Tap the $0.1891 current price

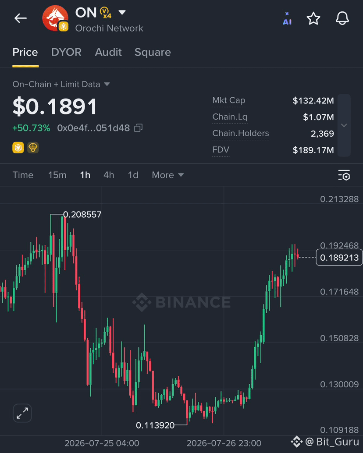pyautogui.click(x=55, y=106)
